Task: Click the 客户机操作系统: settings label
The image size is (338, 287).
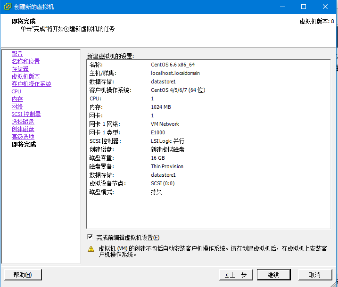Action: point(111,90)
